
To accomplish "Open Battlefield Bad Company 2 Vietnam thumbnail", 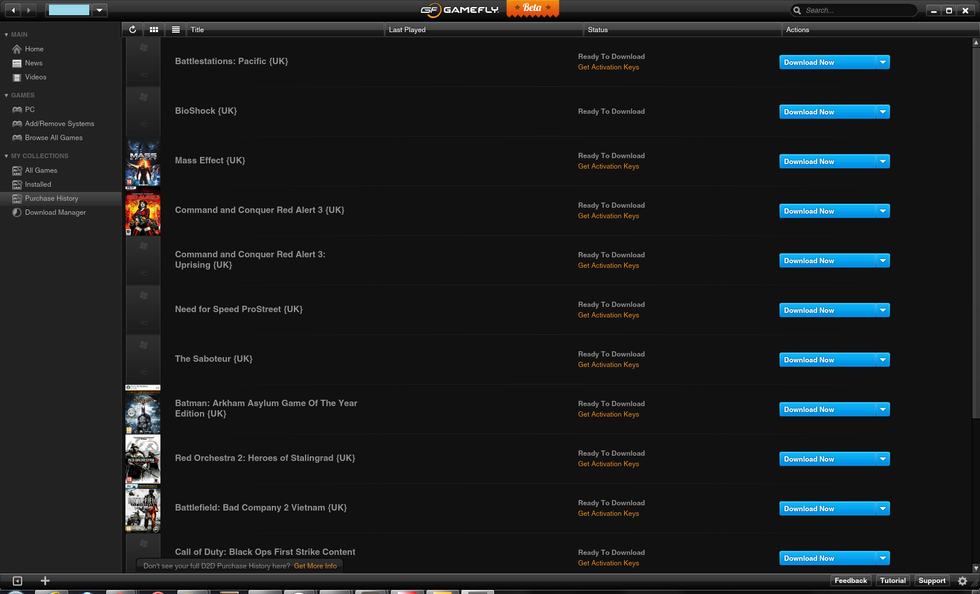I will [x=143, y=508].
